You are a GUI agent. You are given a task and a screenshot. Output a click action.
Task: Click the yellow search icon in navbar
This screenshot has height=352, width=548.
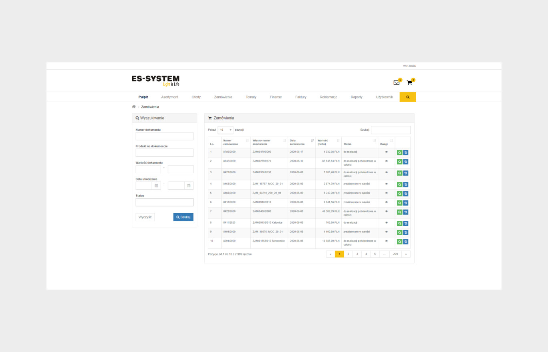[408, 97]
